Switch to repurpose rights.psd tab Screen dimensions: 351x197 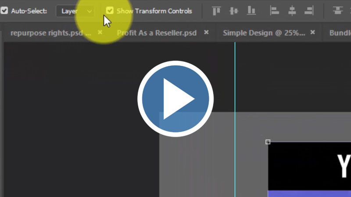[50, 33]
